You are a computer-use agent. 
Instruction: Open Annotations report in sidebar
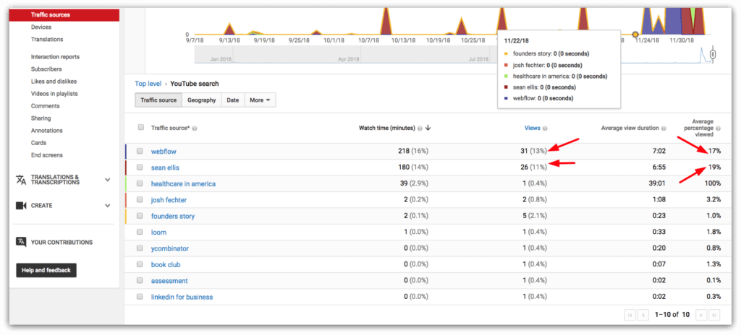[x=47, y=131]
